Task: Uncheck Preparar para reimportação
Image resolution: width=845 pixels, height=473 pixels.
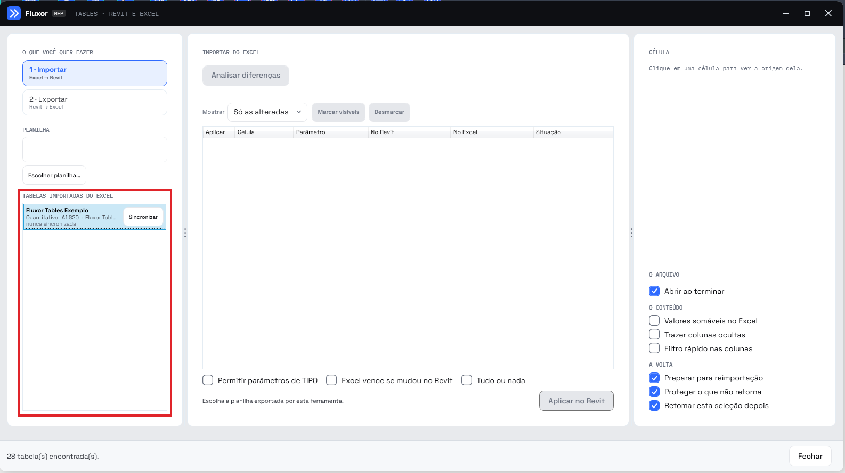Action: pyautogui.click(x=654, y=378)
